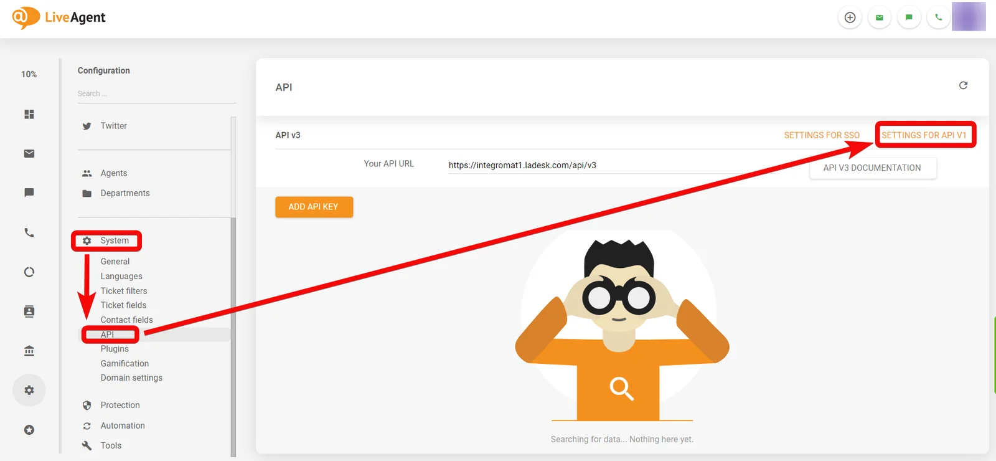Open Settings for API V1
Viewport: 996px width, 461px height.
click(924, 135)
